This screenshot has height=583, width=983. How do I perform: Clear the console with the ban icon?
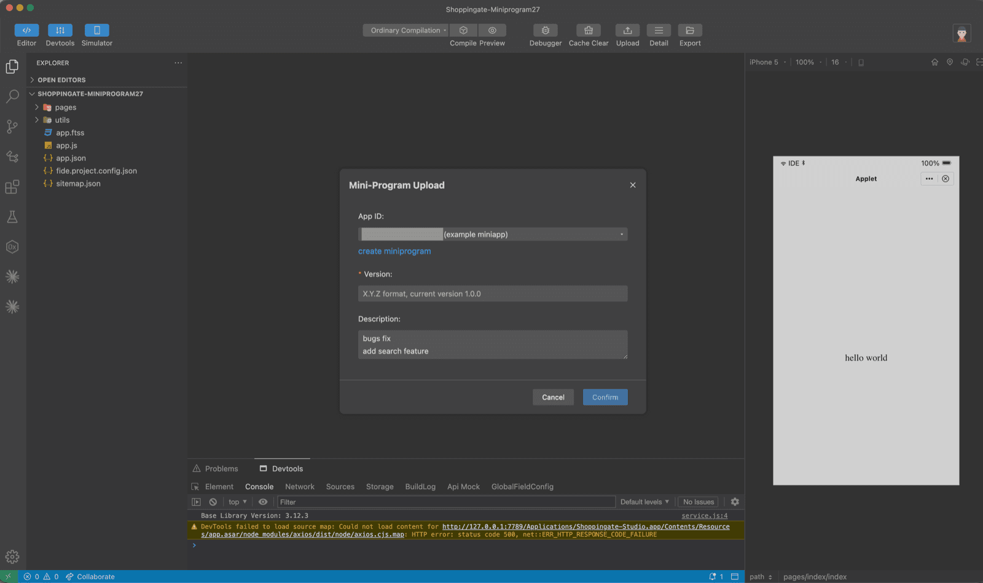pyautogui.click(x=213, y=502)
